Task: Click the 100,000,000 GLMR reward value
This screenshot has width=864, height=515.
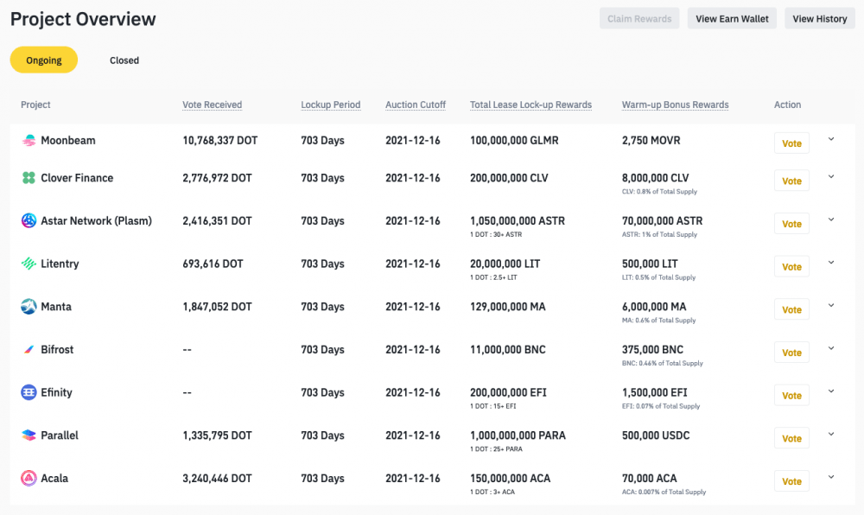Action: click(514, 141)
